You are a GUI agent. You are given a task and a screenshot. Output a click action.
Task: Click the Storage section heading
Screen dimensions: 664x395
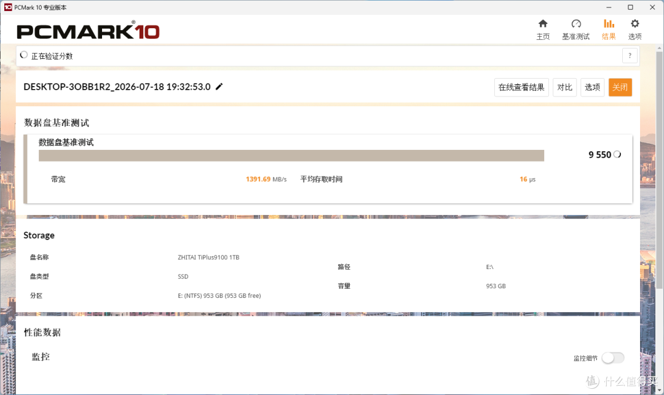point(39,235)
